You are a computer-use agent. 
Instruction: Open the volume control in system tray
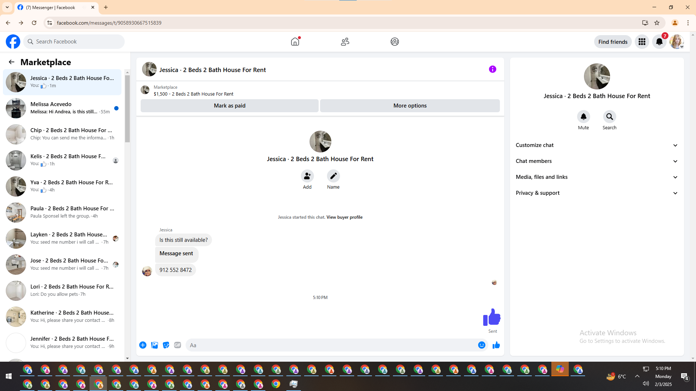tap(646, 383)
